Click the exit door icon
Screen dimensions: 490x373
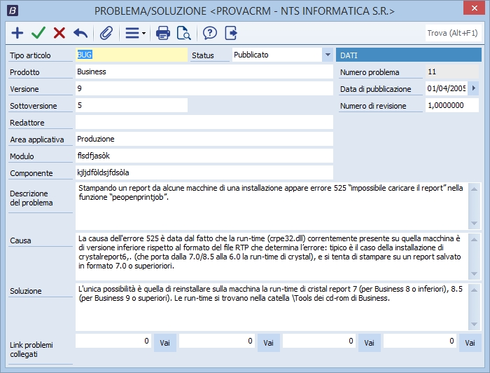[x=231, y=33]
